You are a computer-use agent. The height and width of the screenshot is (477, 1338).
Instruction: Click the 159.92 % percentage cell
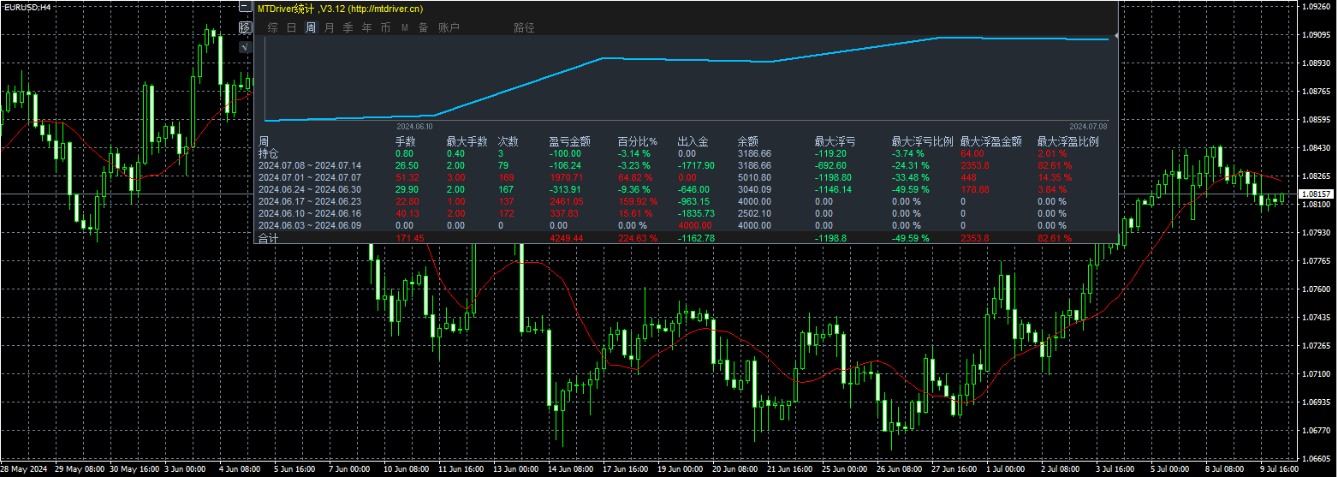pyautogui.click(x=637, y=202)
